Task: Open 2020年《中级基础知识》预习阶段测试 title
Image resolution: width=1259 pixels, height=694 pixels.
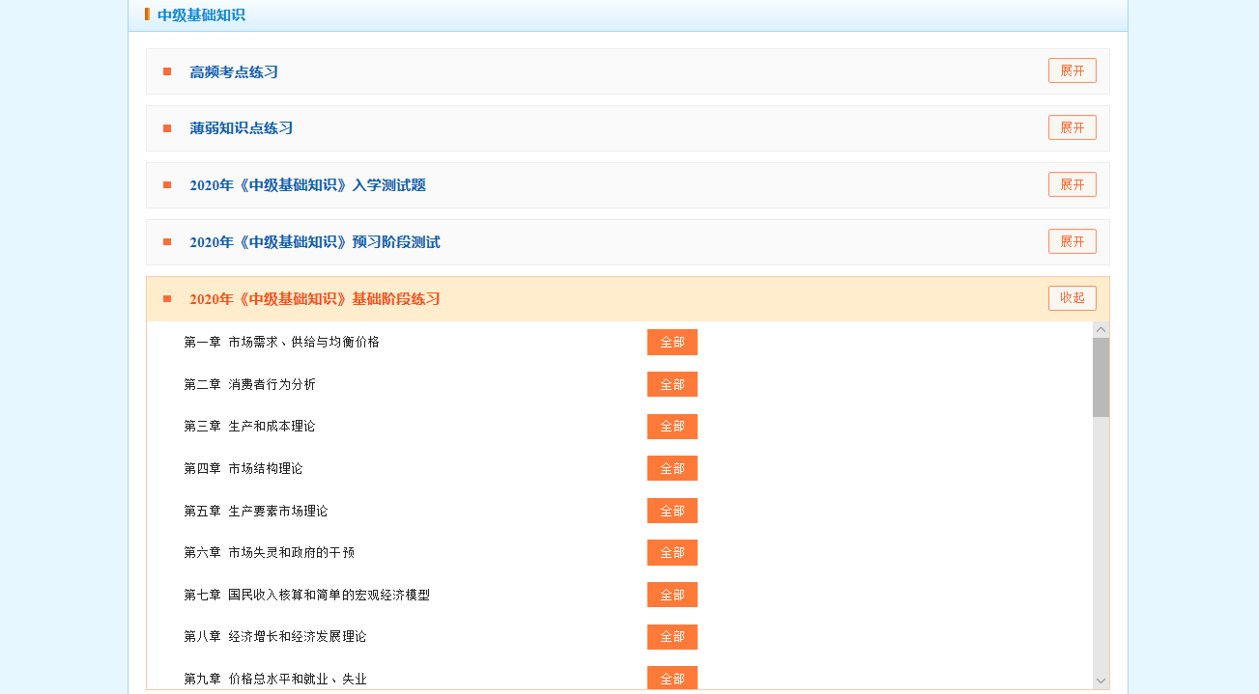Action: 314,242
